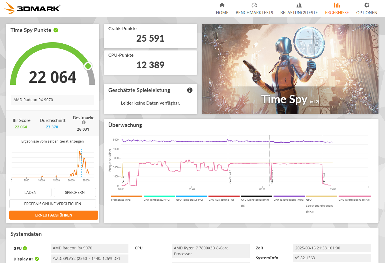
Task: Click the Belastungstests bar chart icon
Action: coord(299,5)
